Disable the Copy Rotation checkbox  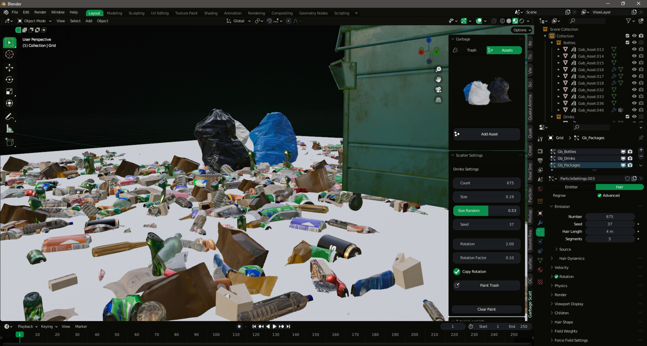pyautogui.click(x=457, y=272)
